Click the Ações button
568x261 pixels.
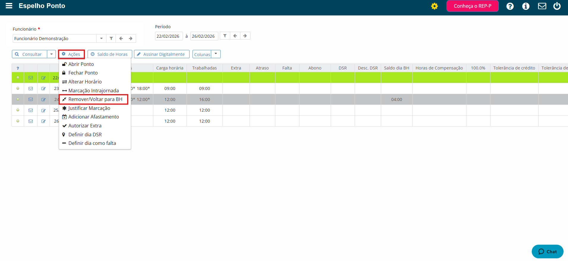point(71,54)
